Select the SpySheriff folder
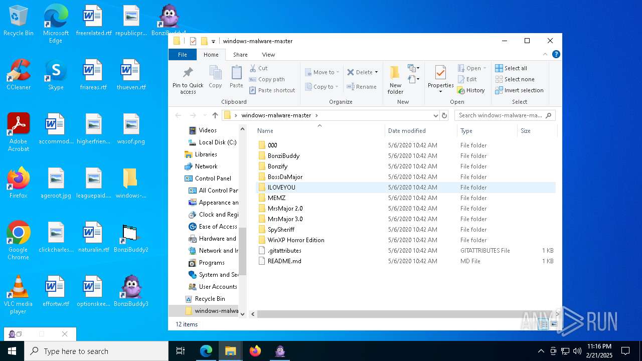This screenshot has height=361, width=642. [x=281, y=229]
